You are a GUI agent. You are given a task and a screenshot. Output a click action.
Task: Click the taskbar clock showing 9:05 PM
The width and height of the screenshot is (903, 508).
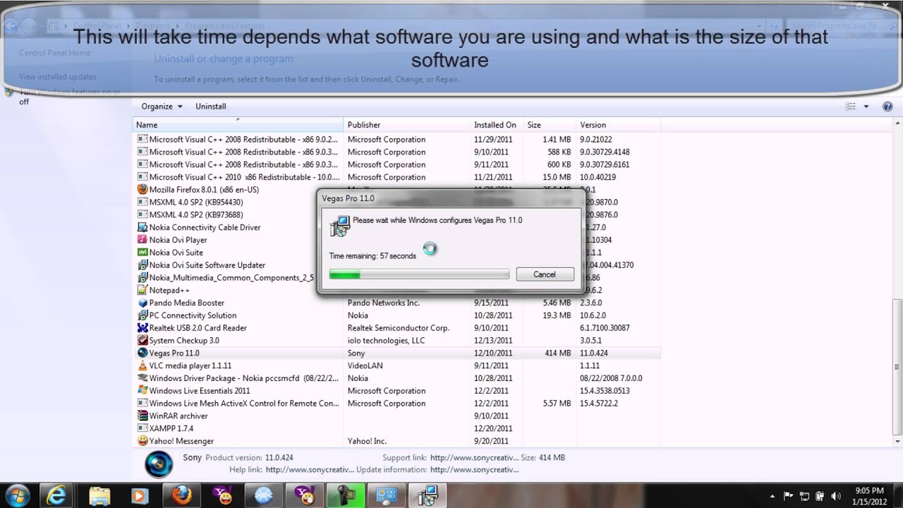(868, 496)
